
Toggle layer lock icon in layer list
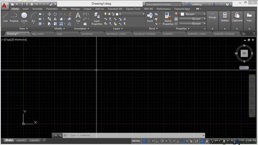[x=113, y=14]
